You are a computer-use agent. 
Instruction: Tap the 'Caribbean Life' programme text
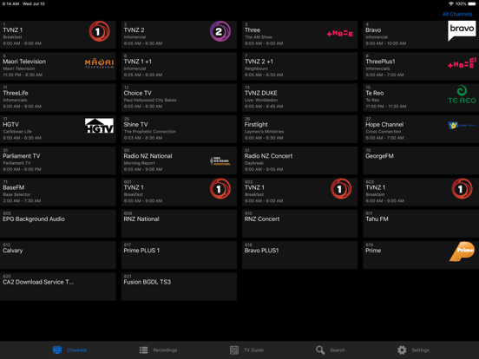[x=17, y=132]
